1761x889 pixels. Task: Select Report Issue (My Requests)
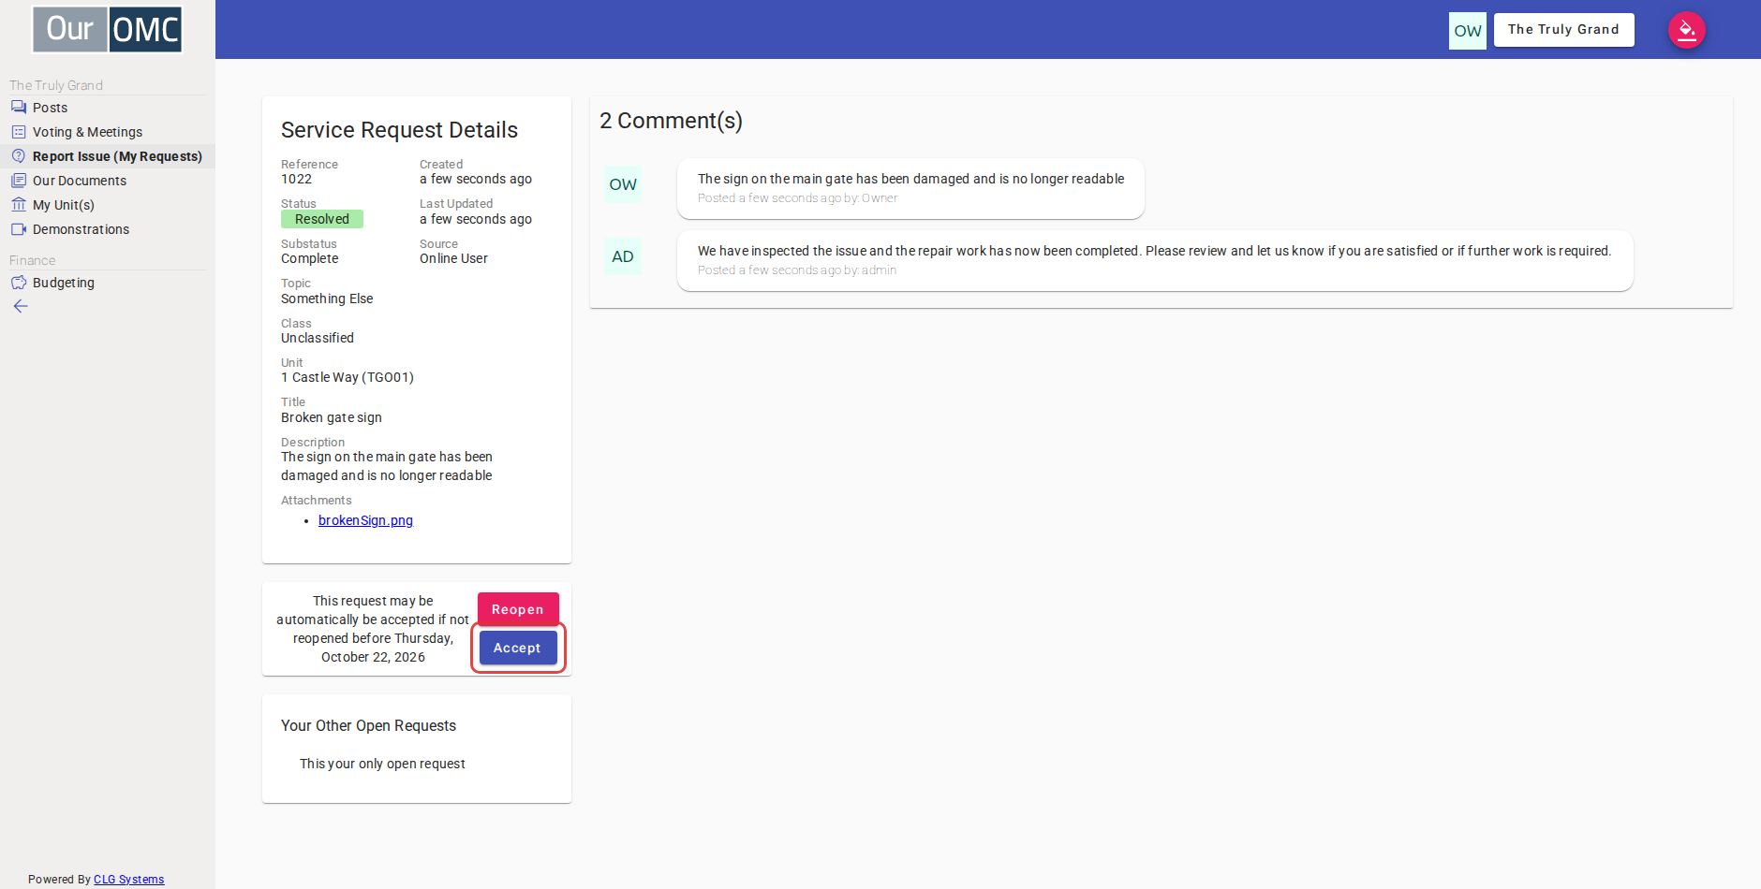117,156
